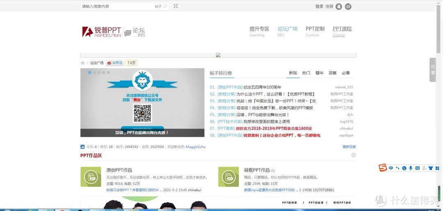Click the 注册 register link
443x211 pixels.
[x=329, y=6]
